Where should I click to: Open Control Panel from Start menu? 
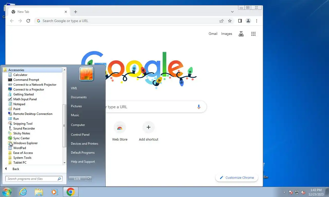tap(80, 135)
